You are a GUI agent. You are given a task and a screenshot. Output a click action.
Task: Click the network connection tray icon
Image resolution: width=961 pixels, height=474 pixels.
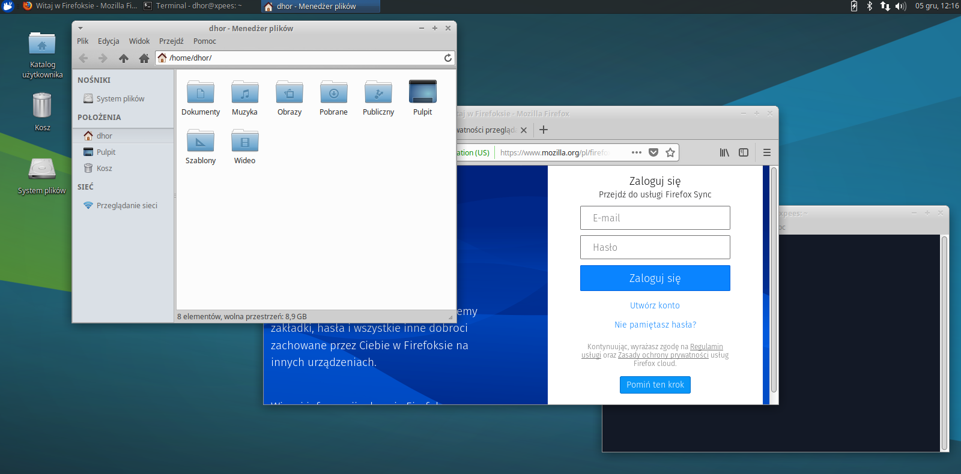[x=885, y=6]
